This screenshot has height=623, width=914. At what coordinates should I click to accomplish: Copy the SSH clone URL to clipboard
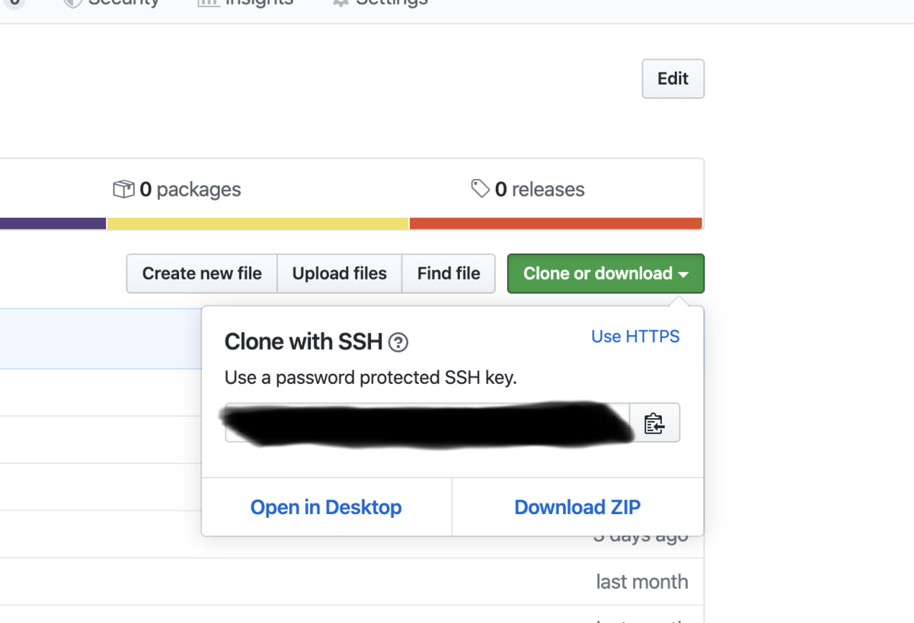pyautogui.click(x=654, y=423)
